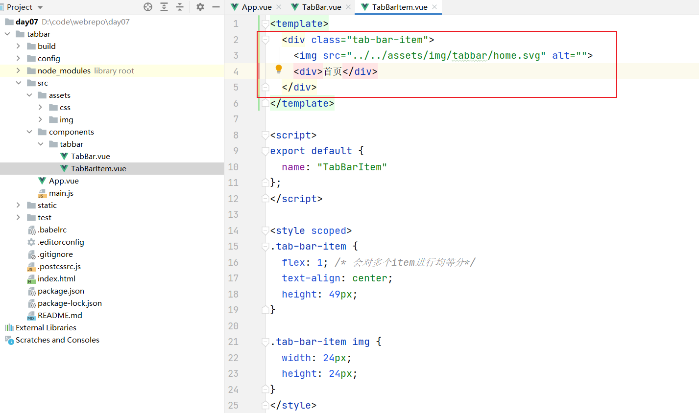The image size is (699, 413).
Task: Click the locate current file target icon
Action: click(148, 7)
